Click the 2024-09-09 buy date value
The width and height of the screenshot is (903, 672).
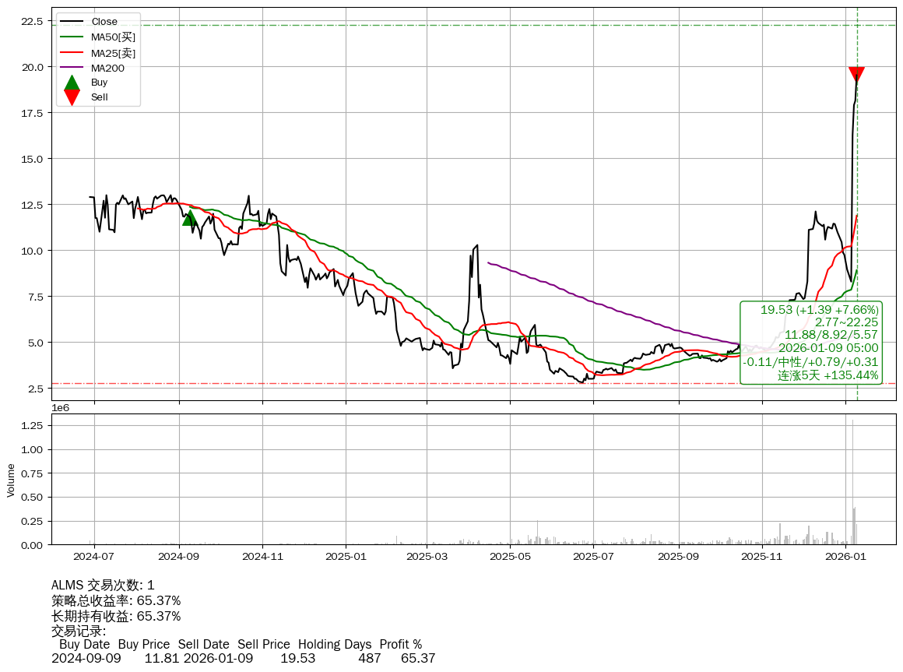tap(86, 659)
